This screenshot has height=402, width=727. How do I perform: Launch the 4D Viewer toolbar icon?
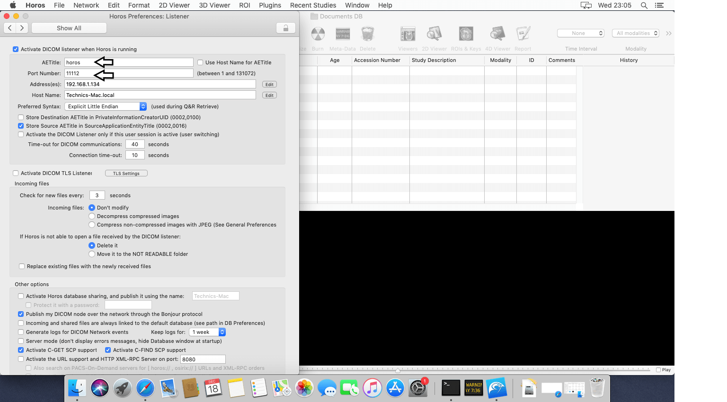(x=497, y=34)
